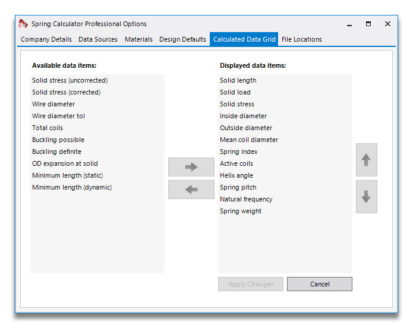The image size is (413, 328).
Task: Open the Materials tab
Action: coord(138,39)
